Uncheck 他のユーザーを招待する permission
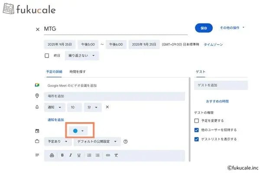The image size is (260, 173). [x=197, y=130]
